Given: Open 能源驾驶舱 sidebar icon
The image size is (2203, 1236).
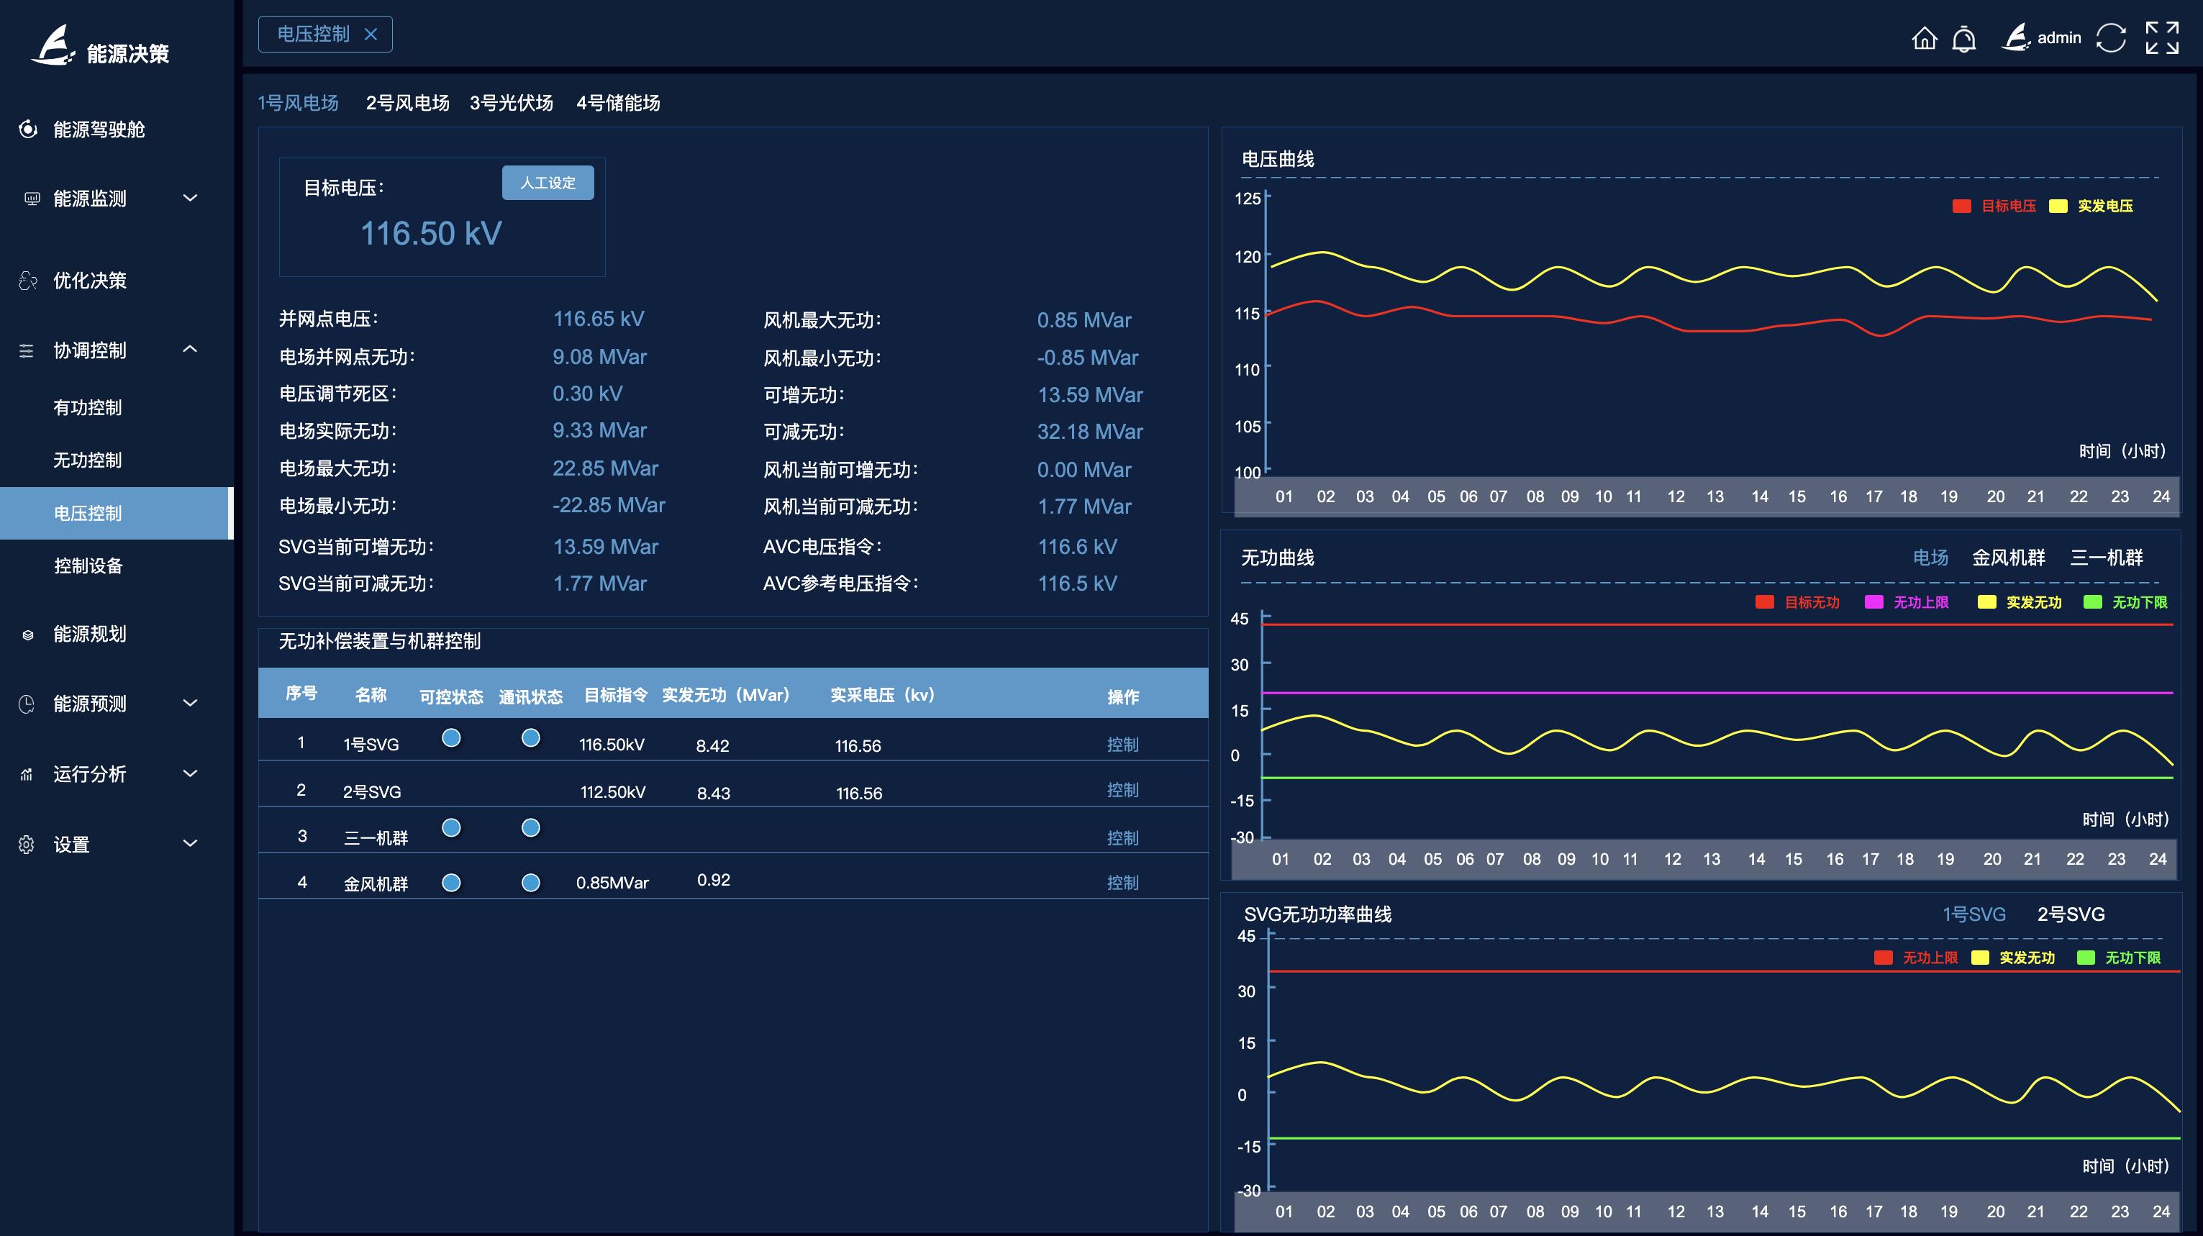Looking at the screenshot, I should tap(28, 129).
